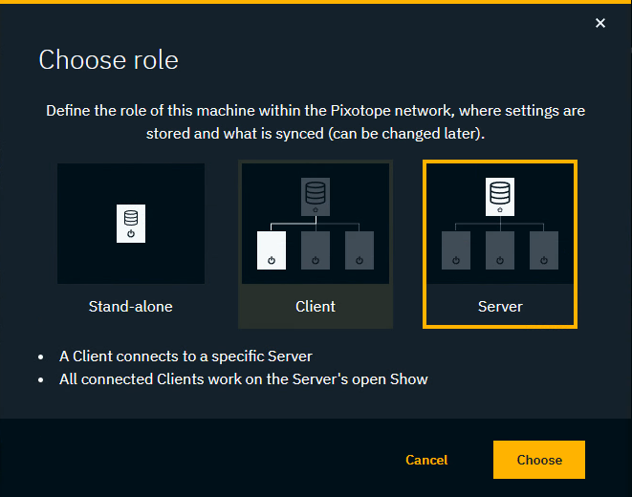632x497 pixels.
Task: Click the Cancel link
Action: [x=426, y=460]
